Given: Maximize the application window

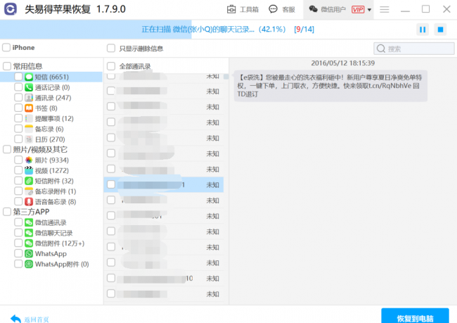Looking at the screenshot, I should point(425,9).
